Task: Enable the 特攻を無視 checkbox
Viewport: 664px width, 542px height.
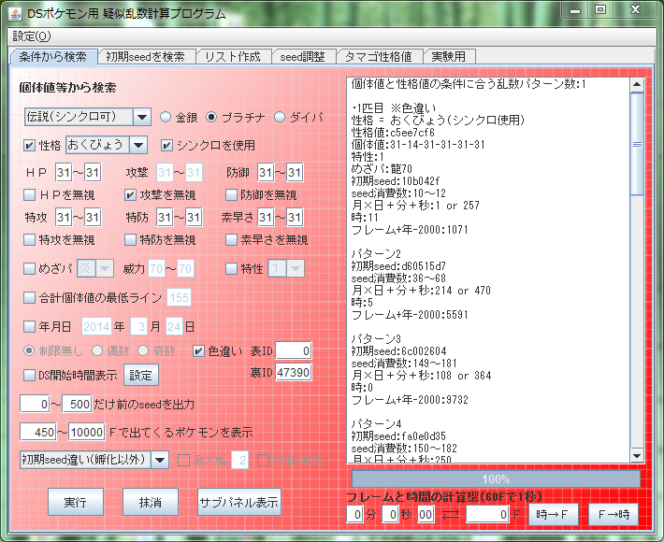Action: [29, 240]
